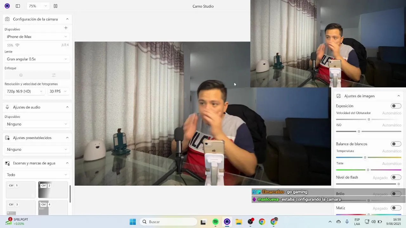
Task: Collapse the Ajustes de audio section
Action: tap(67, 107)
